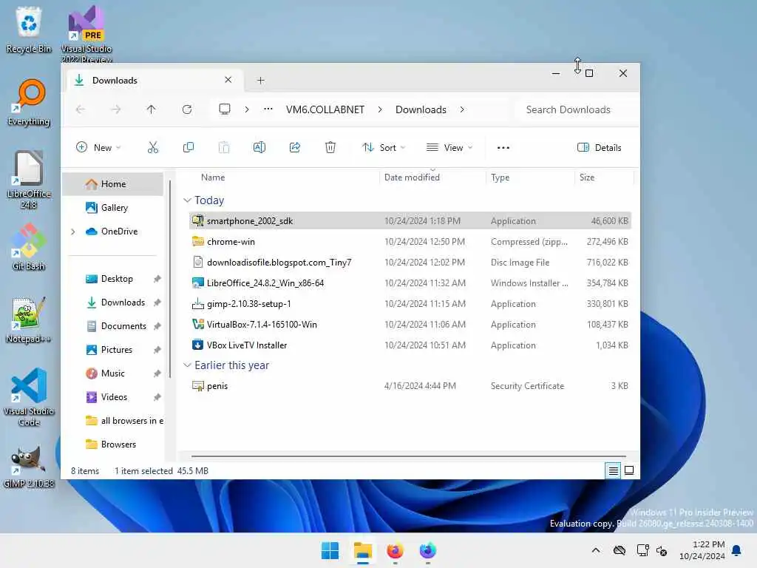
Task: Collapse the Today group
Action: coord(187,200)
